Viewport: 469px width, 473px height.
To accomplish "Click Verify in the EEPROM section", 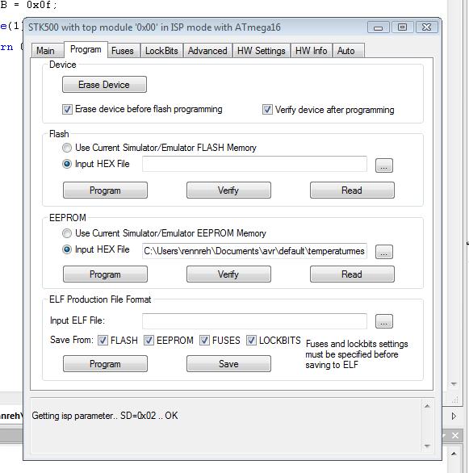I will (228, 274).
